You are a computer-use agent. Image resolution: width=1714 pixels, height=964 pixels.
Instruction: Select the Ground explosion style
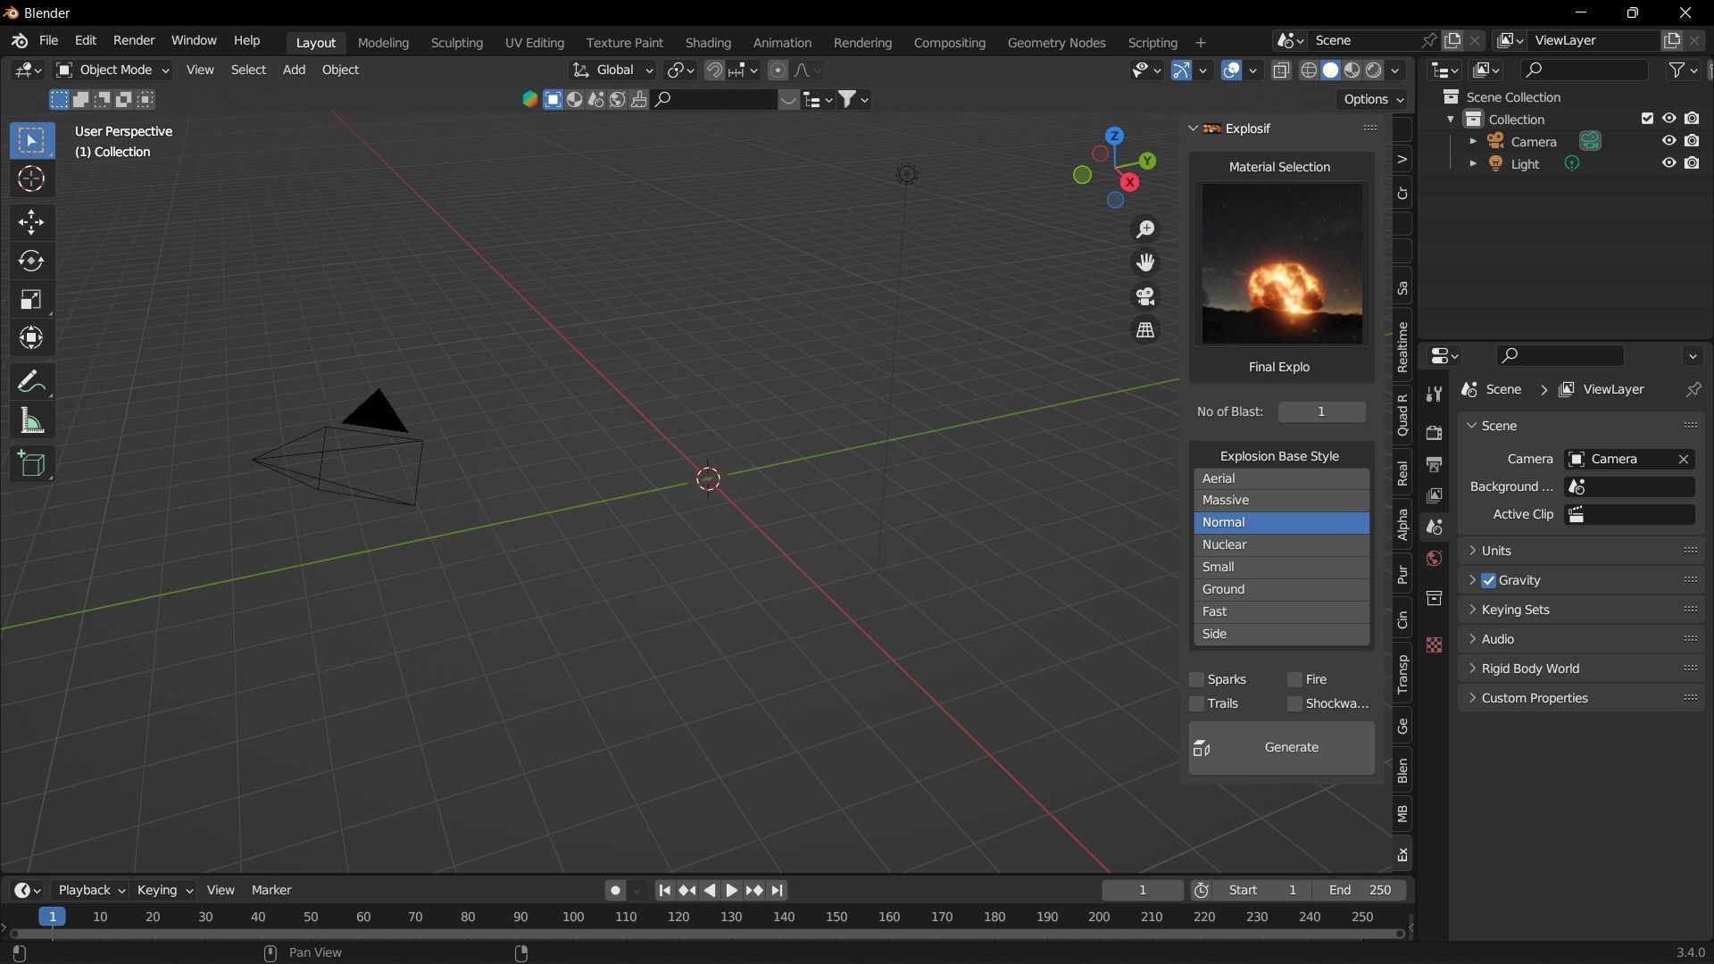tap(1281, 589)
